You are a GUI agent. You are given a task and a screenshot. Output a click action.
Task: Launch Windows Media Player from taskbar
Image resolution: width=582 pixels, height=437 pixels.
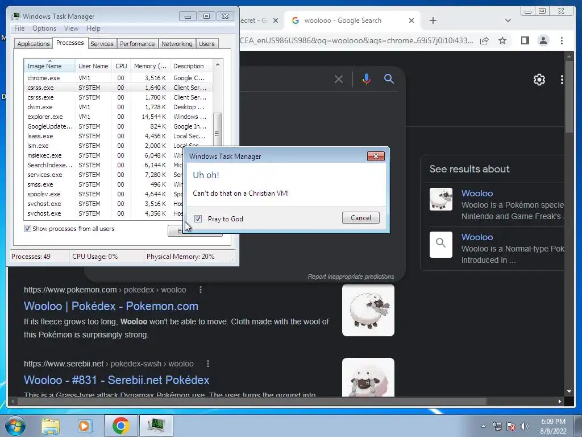coord(85,426)
